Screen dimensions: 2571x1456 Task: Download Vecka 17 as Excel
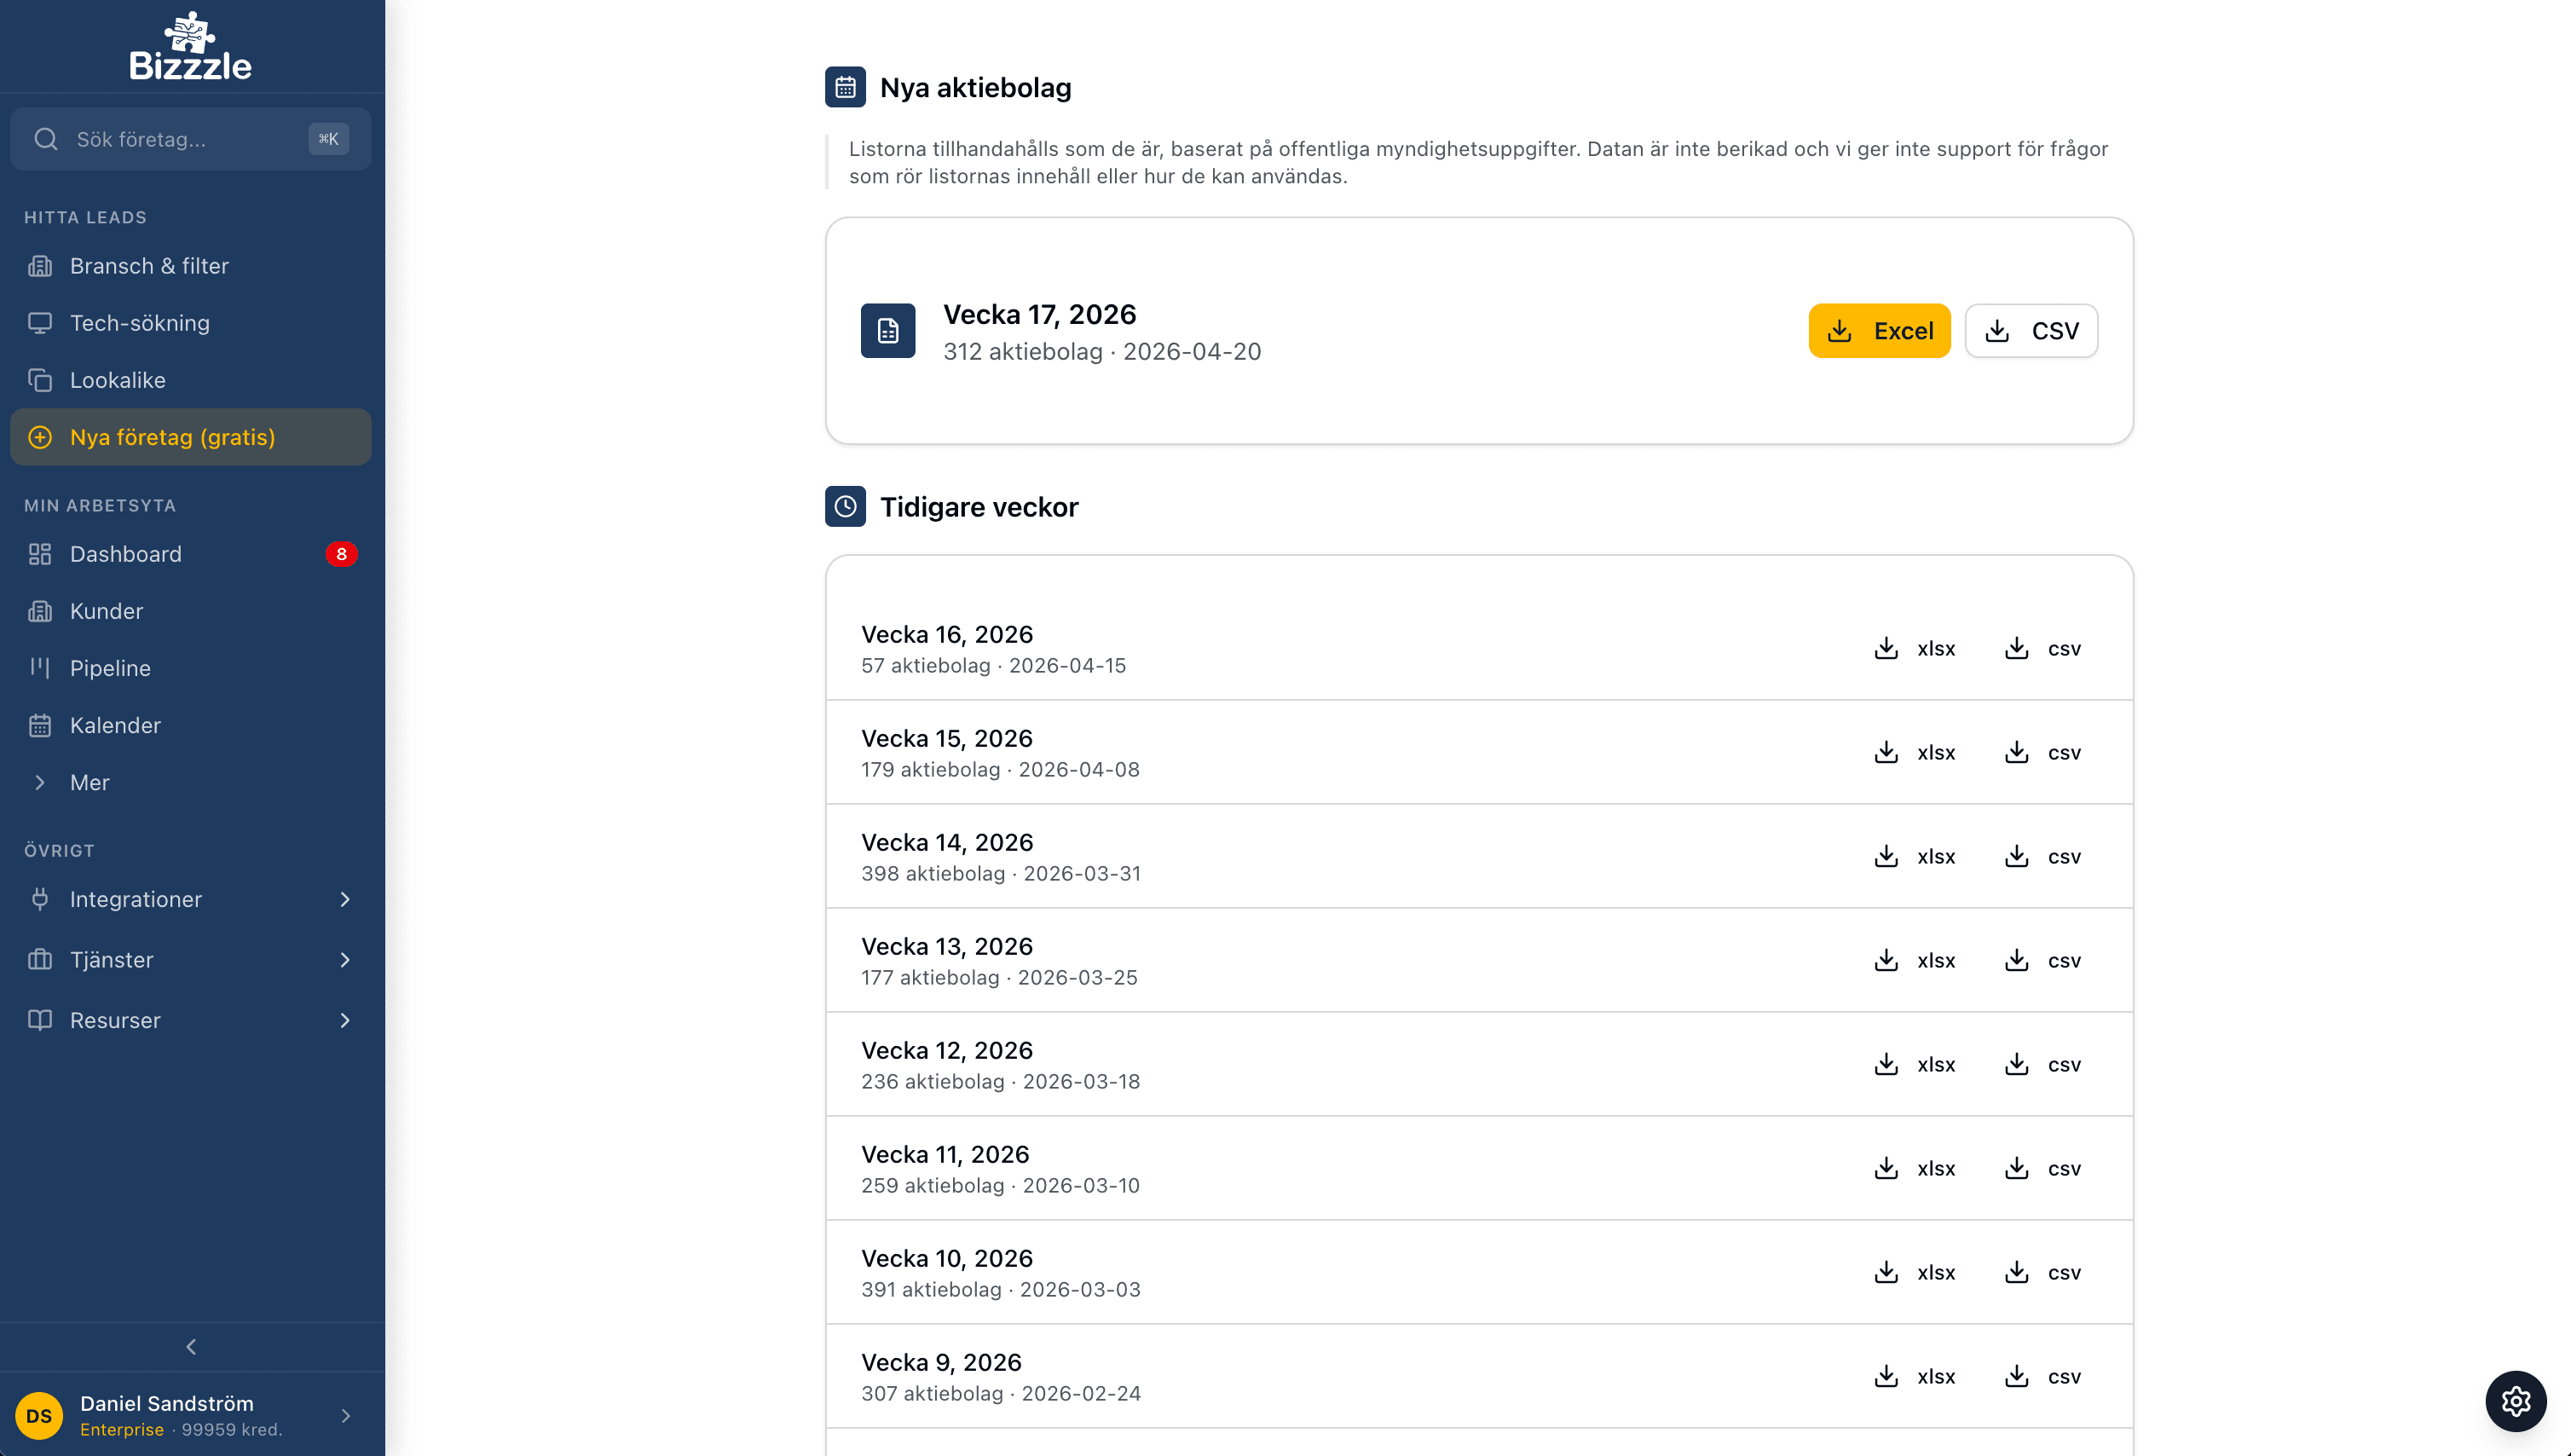(1879, 331)
